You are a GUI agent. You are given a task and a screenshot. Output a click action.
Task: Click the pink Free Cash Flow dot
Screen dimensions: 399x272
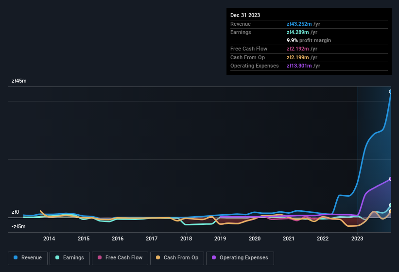point(100,257)
